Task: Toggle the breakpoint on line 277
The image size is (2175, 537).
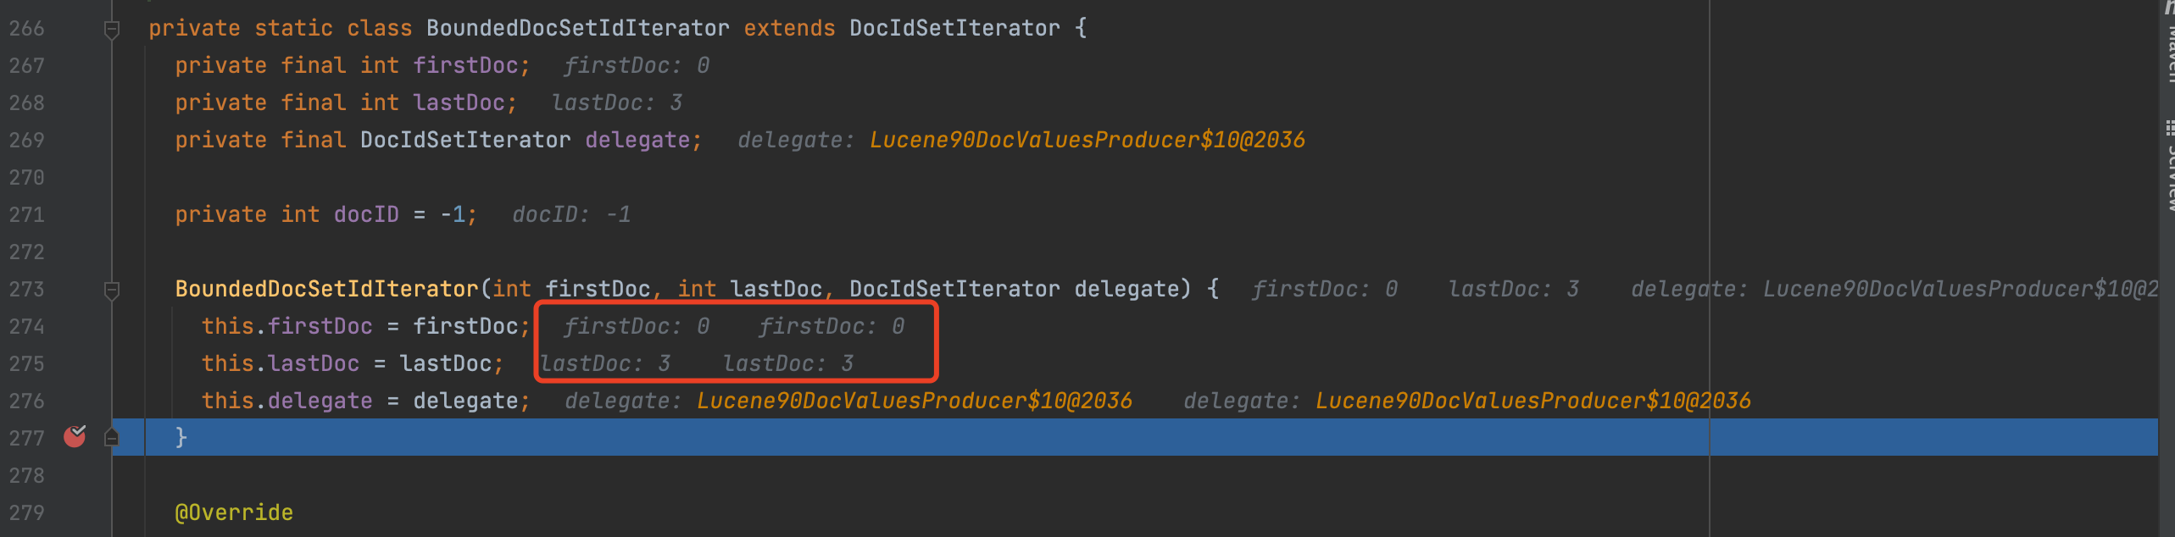Action: pos(75,436)
